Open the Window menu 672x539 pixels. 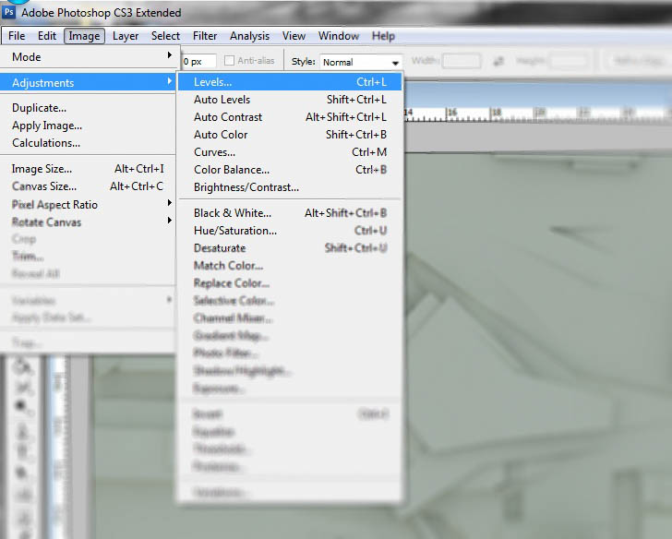[x=339, y=36]
